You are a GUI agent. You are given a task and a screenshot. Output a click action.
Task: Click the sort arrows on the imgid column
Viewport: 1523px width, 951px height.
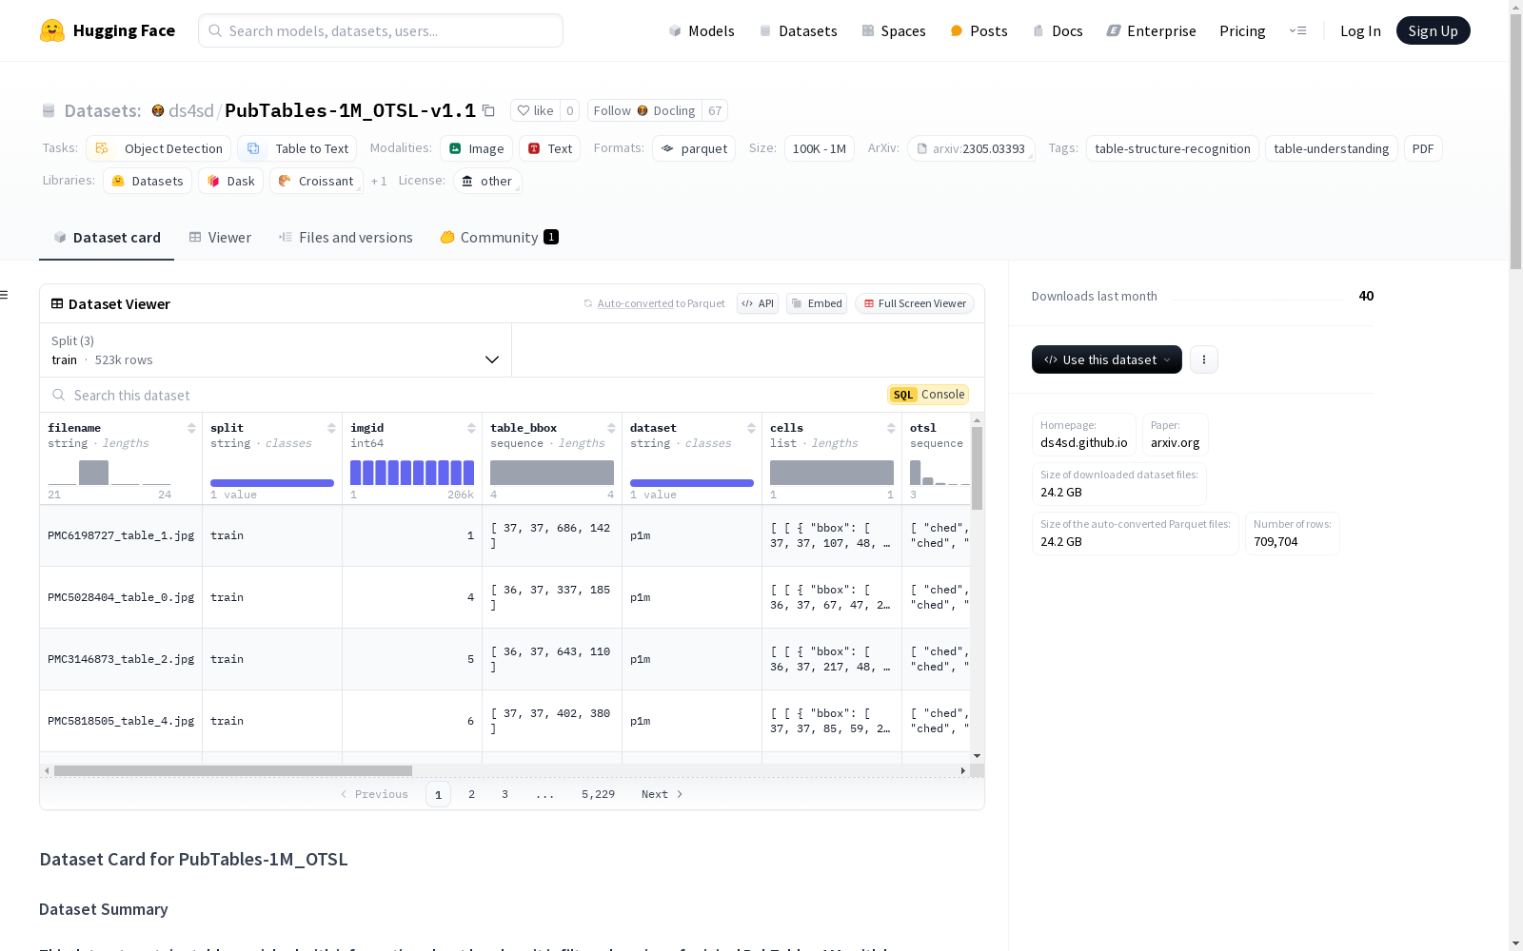pos(471,428)
